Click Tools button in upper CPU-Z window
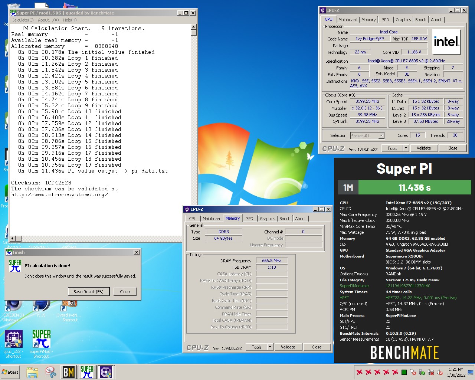 [393, 148]
